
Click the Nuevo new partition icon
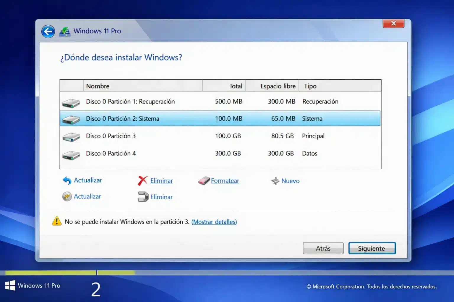click(275, 181)
